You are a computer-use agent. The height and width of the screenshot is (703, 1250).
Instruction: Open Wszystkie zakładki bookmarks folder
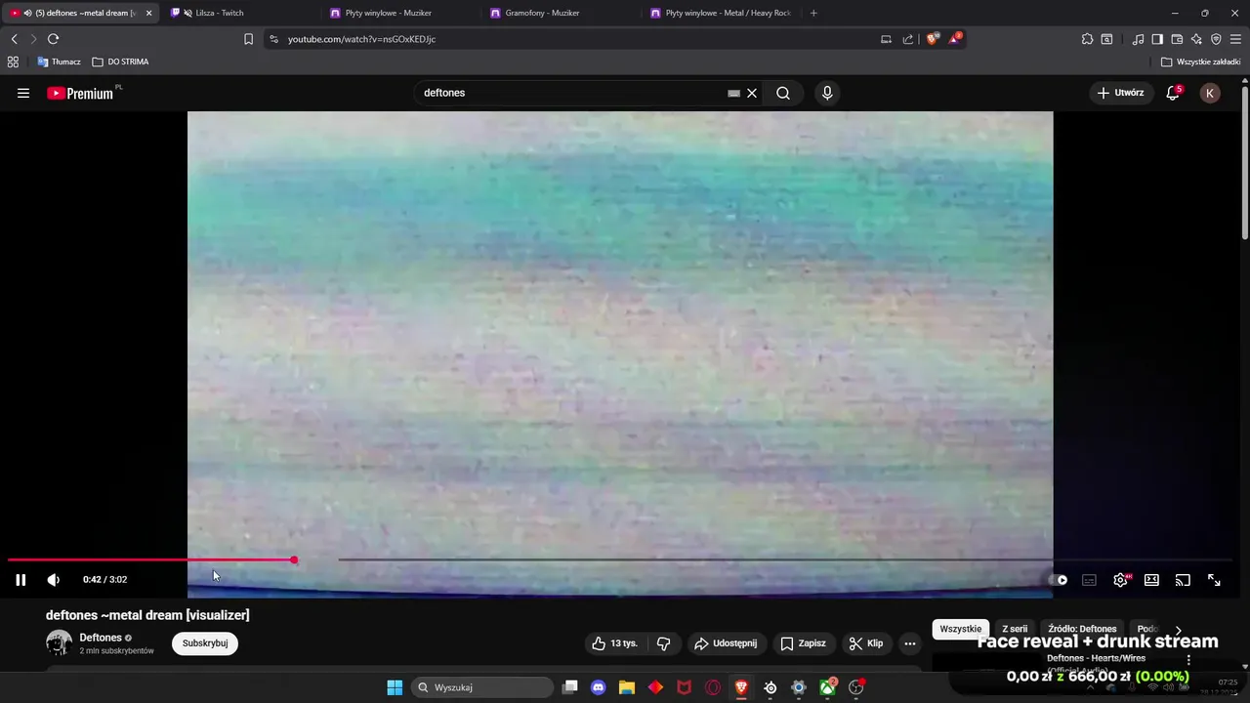click(1201, 62)
